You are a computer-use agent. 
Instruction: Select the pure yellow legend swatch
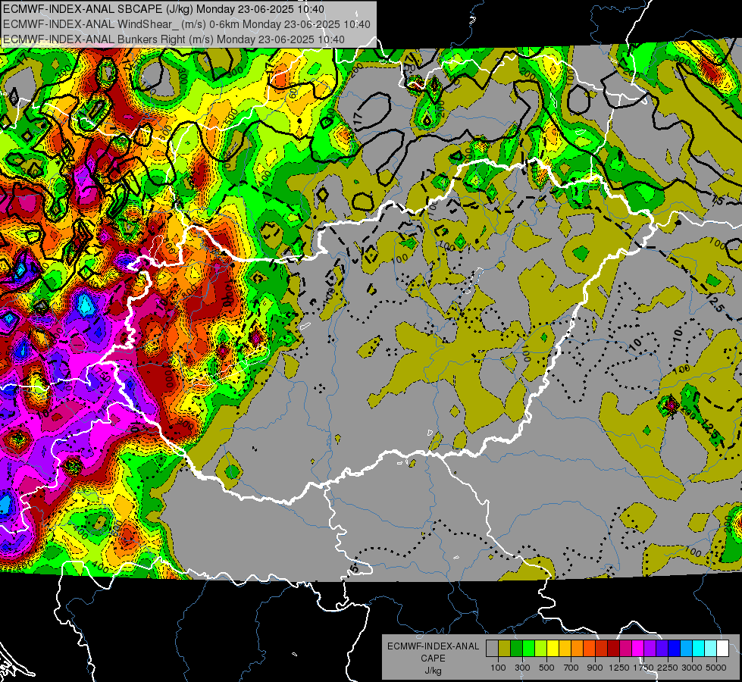click(x=553, y=649)
